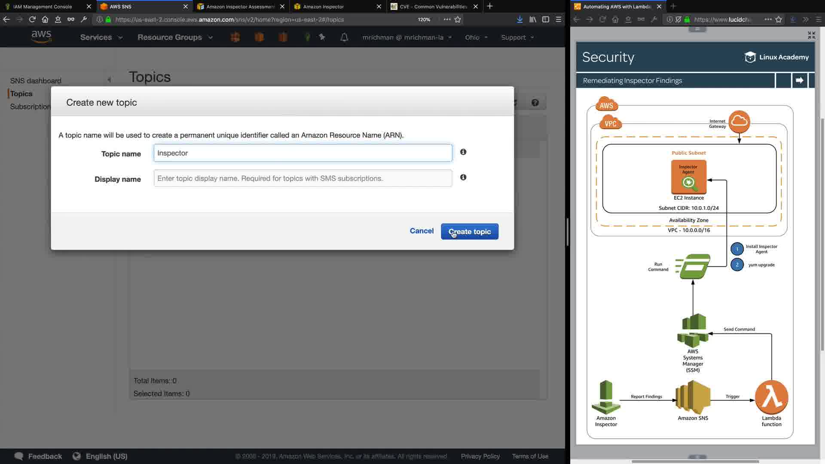The height and width of the screenshot is (464, 825).
Task: Switch to CVE Common Vulnerabilities tab
Action: pos(433,6)
